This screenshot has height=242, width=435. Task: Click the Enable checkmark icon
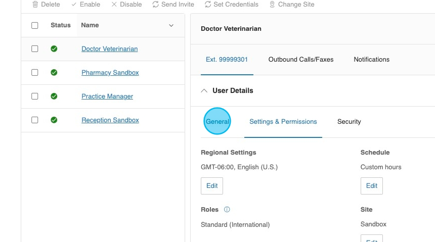coord(74,5)
